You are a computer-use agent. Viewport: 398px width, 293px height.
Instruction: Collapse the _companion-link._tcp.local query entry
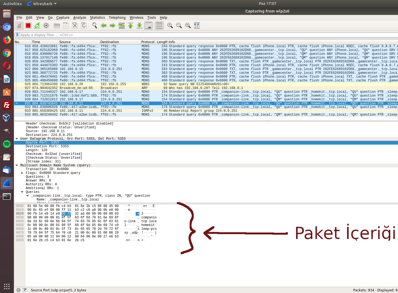[x=28, y=196]
